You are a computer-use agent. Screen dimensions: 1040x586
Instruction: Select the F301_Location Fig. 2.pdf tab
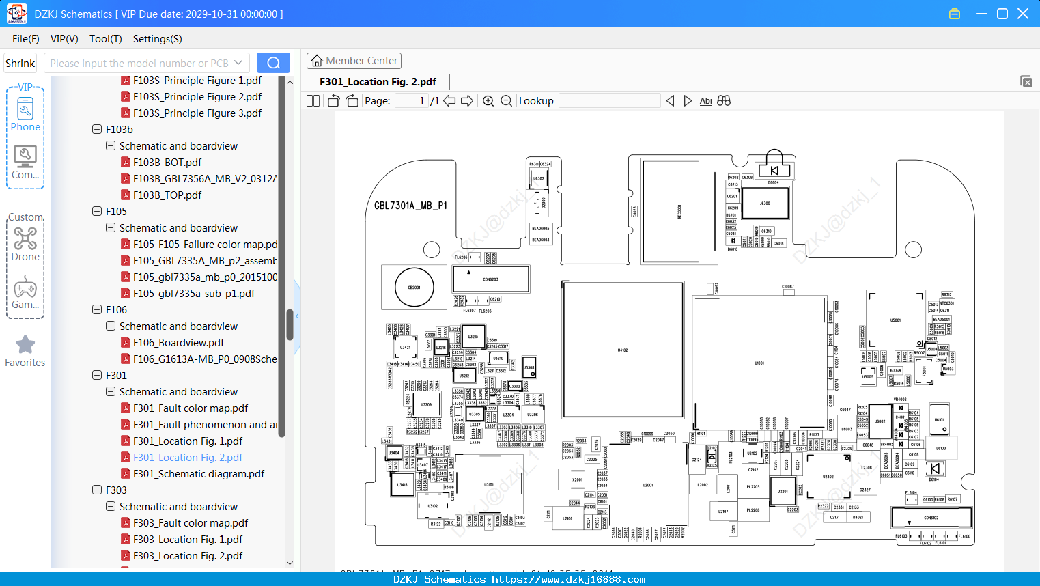(x=378, y=82)
